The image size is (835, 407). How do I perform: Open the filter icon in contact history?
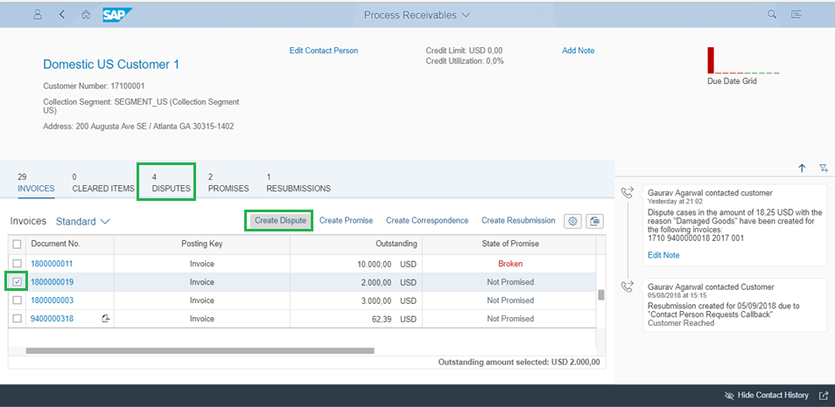point(824,169)
